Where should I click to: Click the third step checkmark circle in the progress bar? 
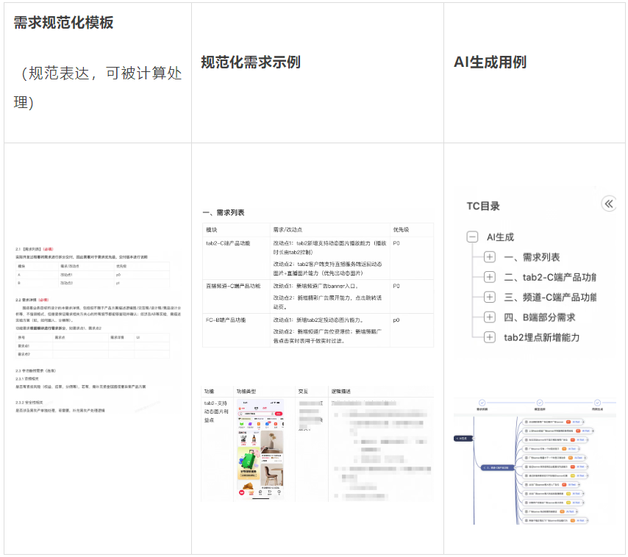pos(596,402)
